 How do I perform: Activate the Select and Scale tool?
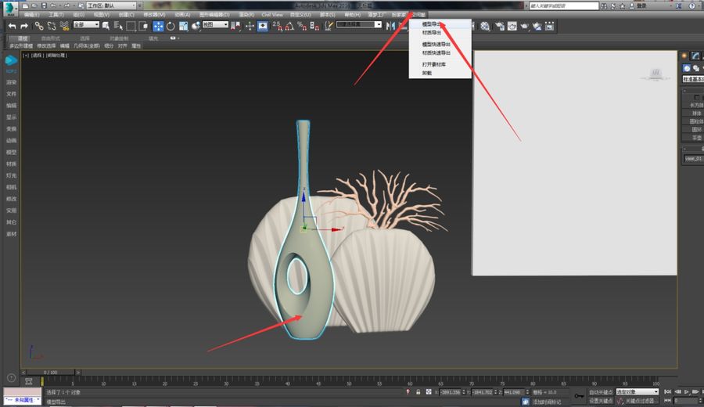(x=183, y=26)
